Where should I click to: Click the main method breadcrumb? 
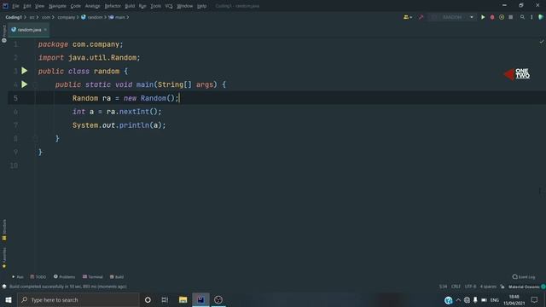117,17
